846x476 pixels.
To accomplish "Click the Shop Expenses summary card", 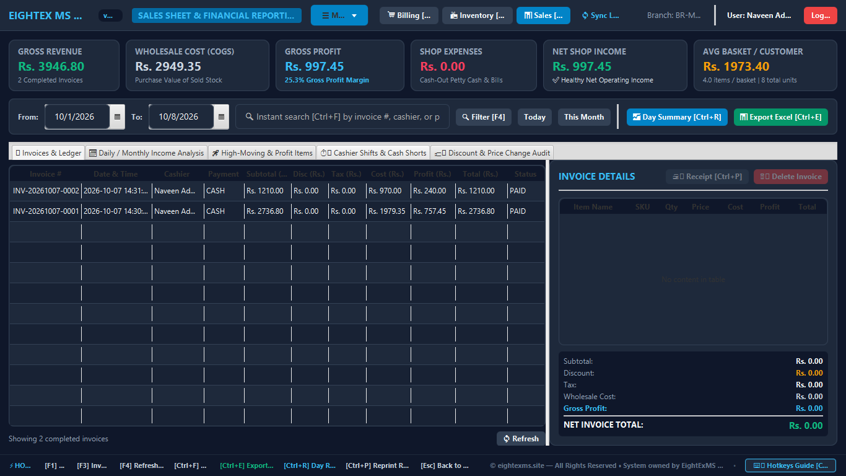I will tap(474, 65).
